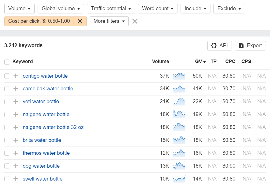View the trend sparkline for nalgene water bottle 32 oz

[179, 127]
